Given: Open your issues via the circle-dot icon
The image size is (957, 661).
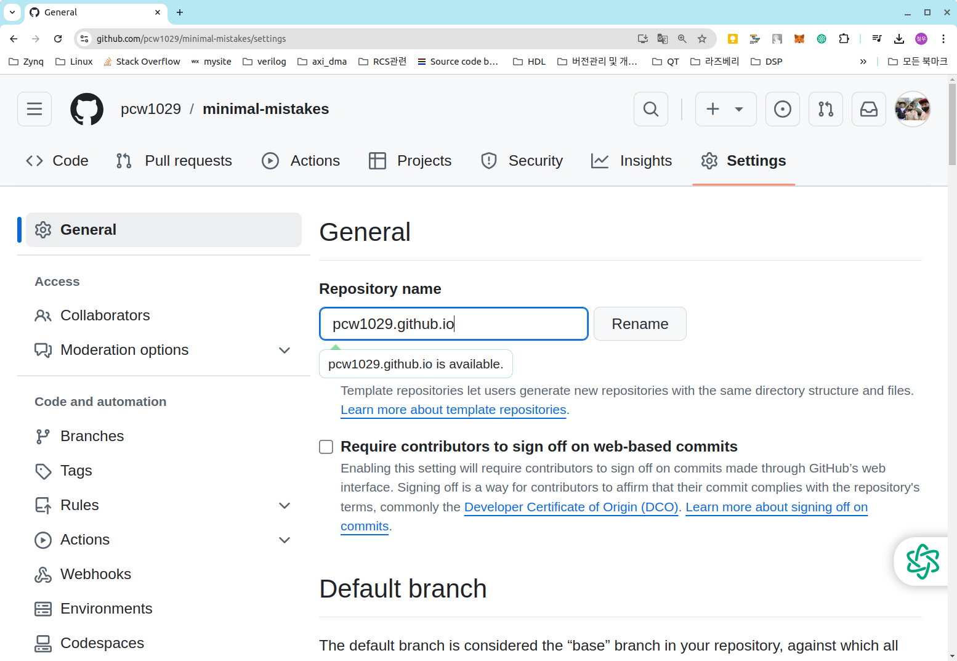Looking at the screenshot, I should tap(782, 109).
